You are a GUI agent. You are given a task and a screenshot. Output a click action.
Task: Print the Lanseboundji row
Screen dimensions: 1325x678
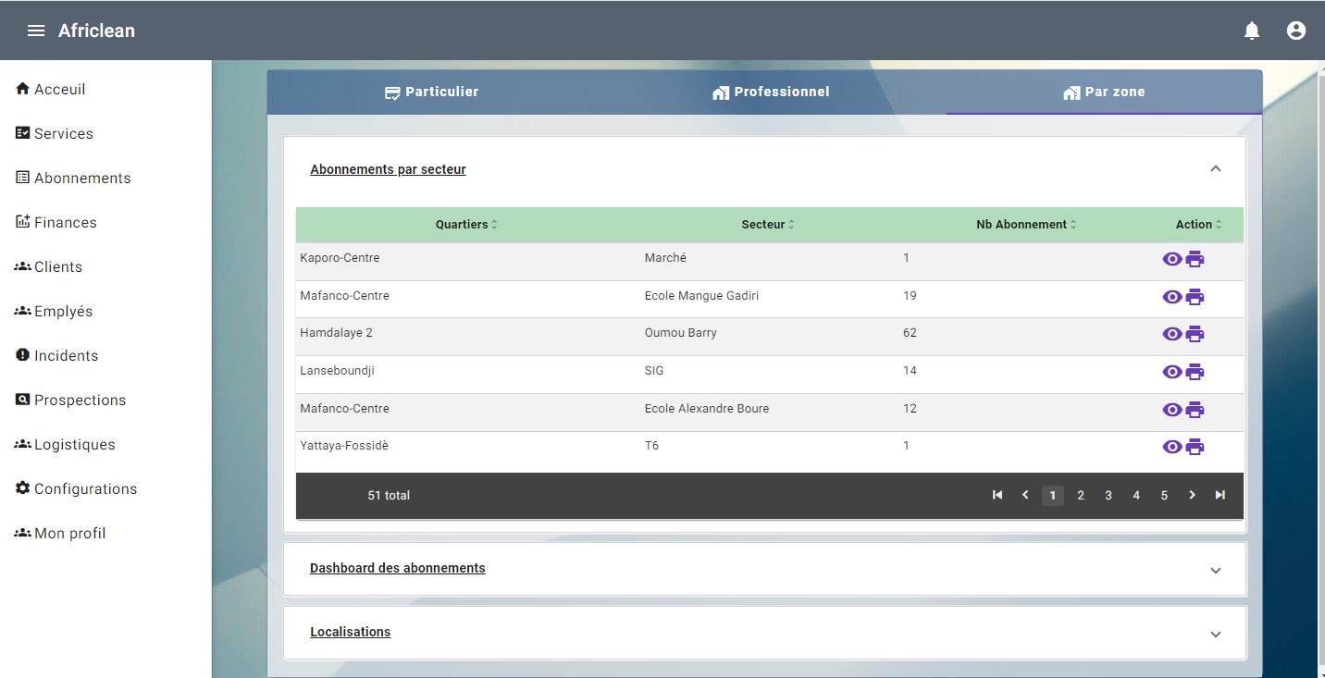tap(1195, 372)
